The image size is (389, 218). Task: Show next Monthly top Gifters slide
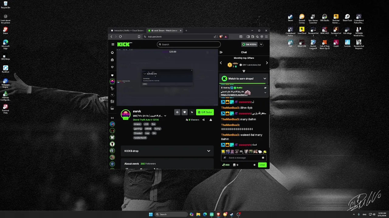[x=267, y=63]
